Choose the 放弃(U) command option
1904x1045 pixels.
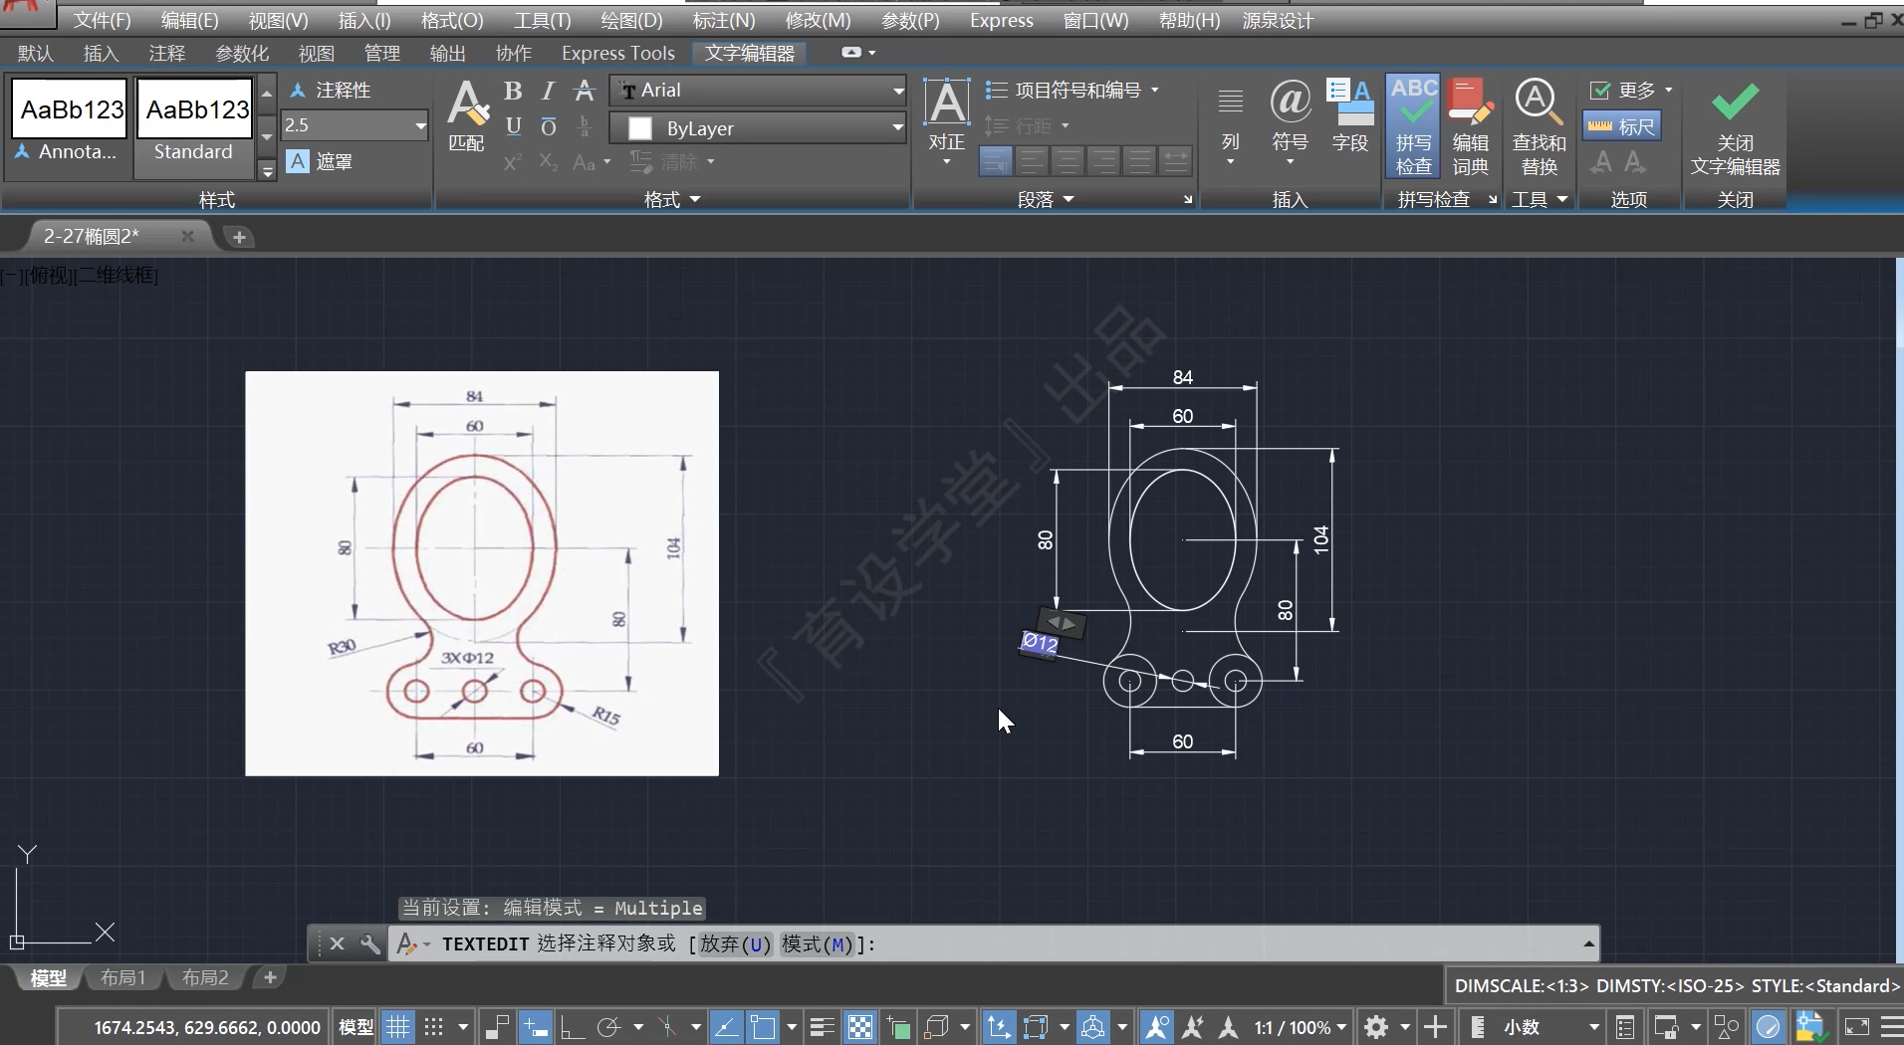[x=735, y=943]
